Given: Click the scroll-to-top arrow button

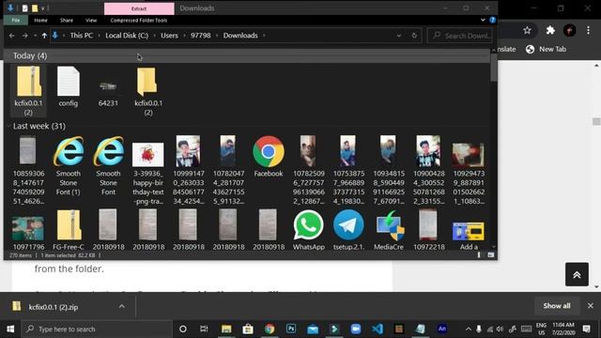Looking at the screenshot, I should coord(577,274).
